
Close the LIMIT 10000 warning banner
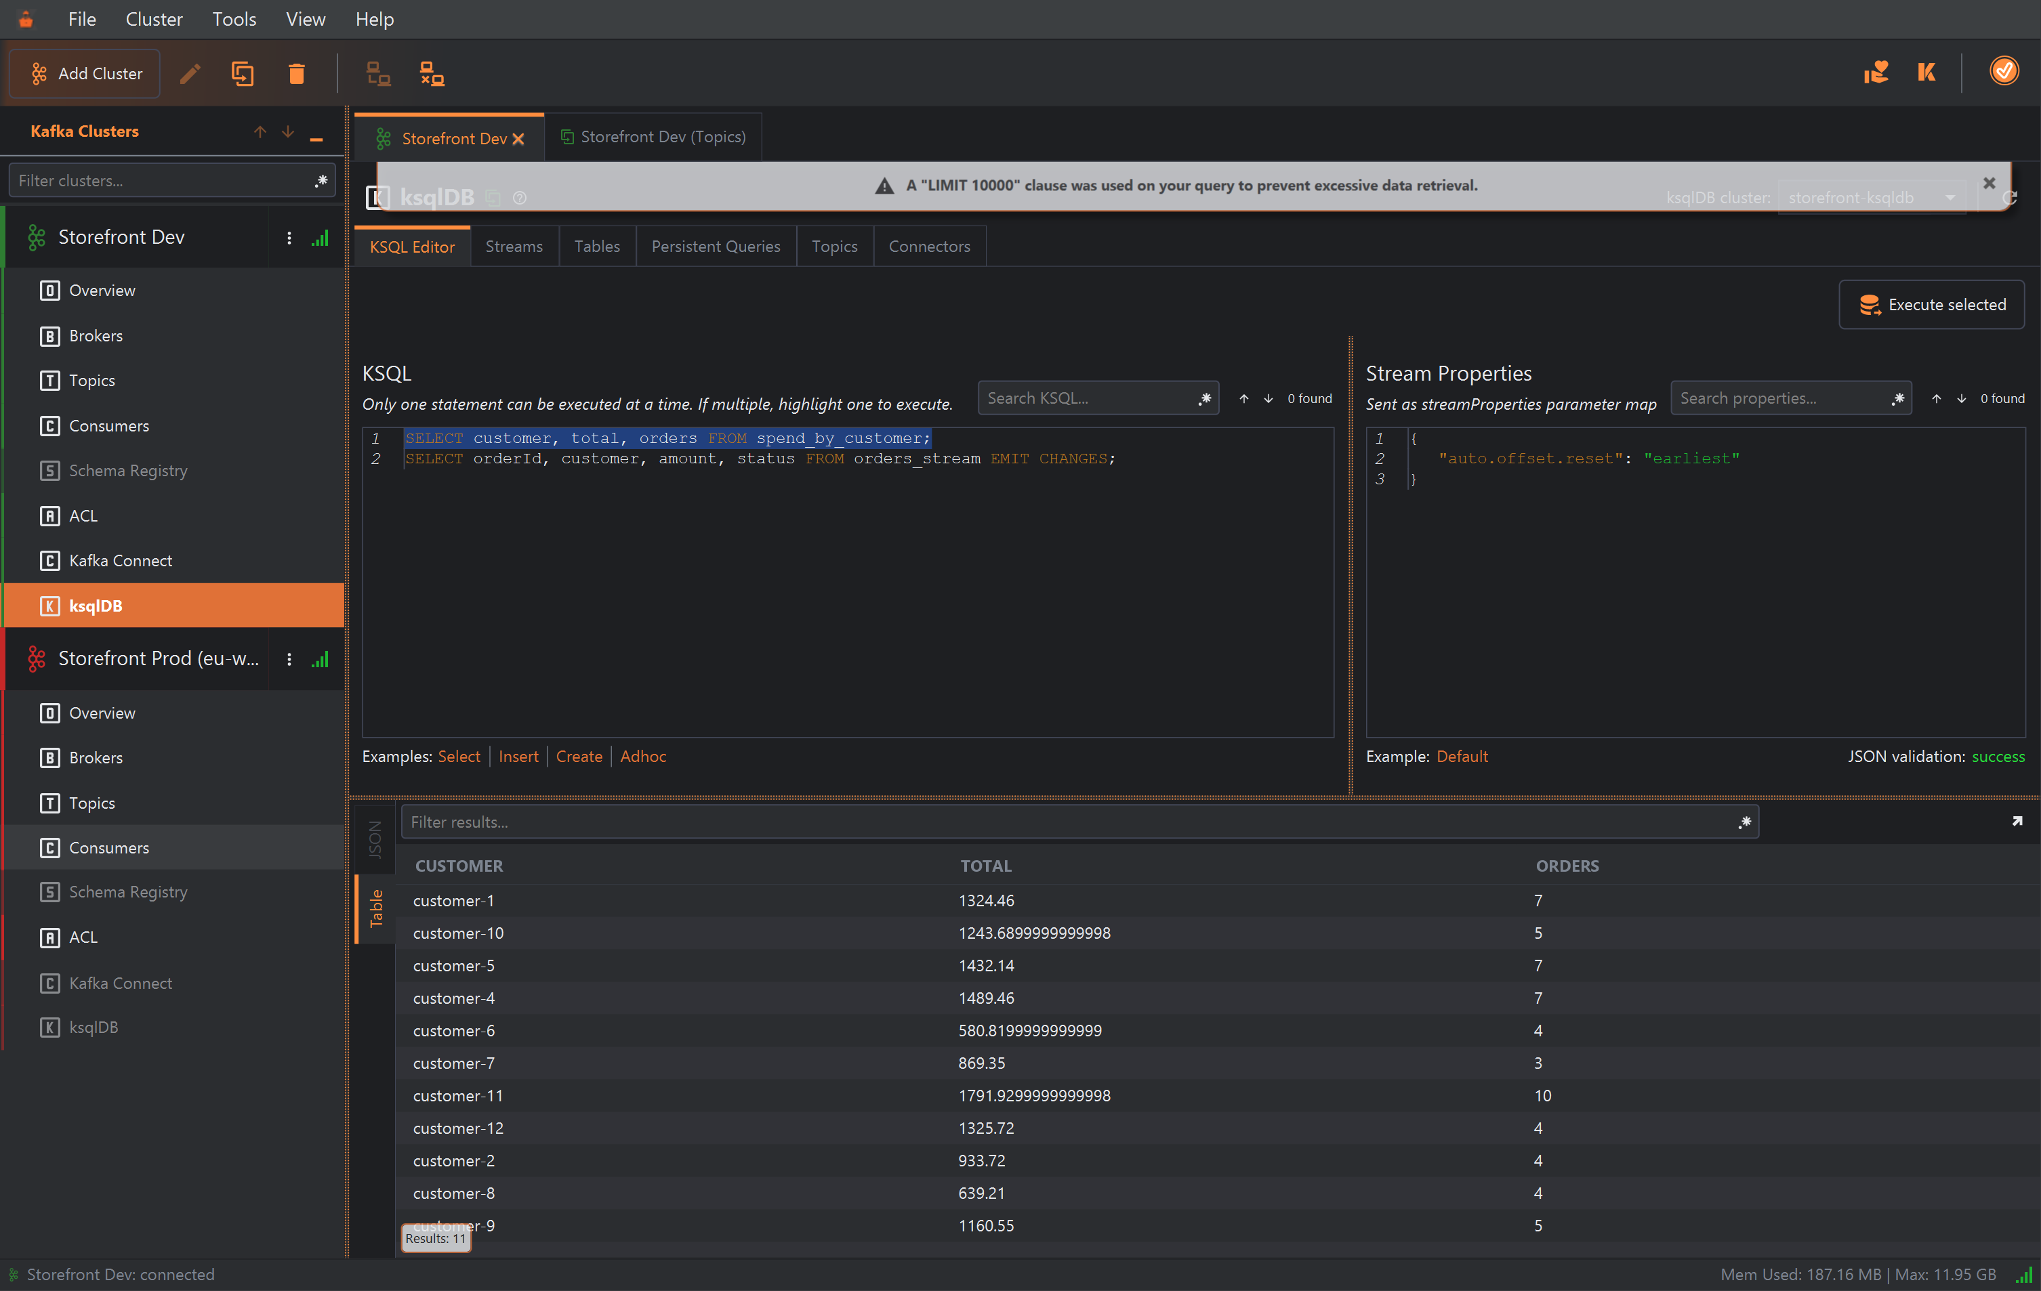tap(1990, 183)
